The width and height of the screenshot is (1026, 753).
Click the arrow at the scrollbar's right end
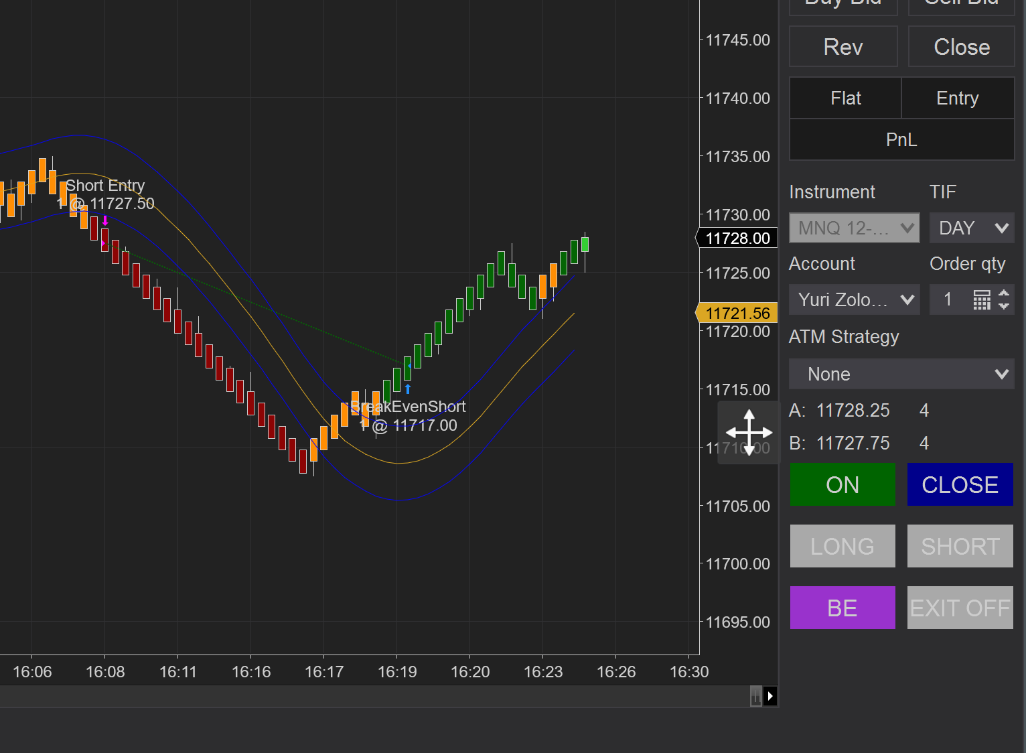(771, 697)
